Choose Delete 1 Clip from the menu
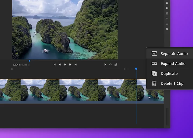The width and height of the screenshot is (193, 138). point(172,83)
